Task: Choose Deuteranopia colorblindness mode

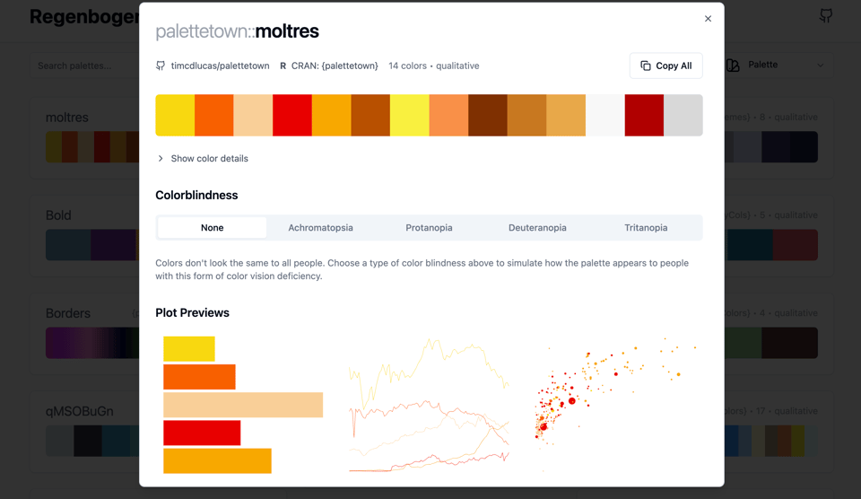Action: pos(537,228)
